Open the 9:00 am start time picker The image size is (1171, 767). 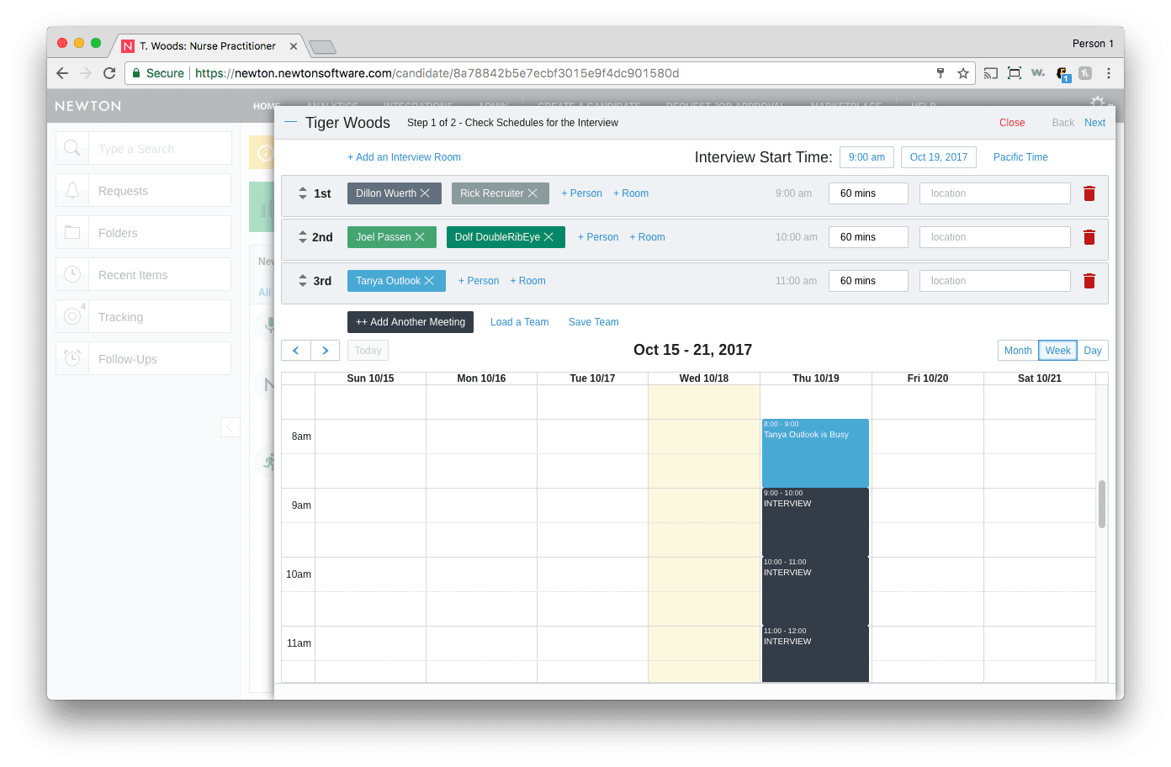866,157
